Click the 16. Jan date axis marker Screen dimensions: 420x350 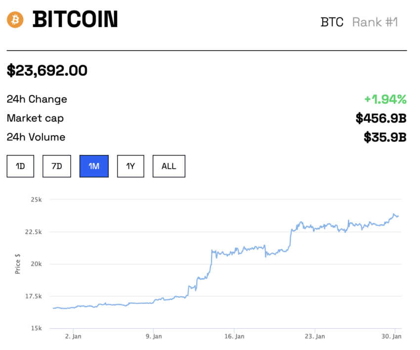[234, 336]
